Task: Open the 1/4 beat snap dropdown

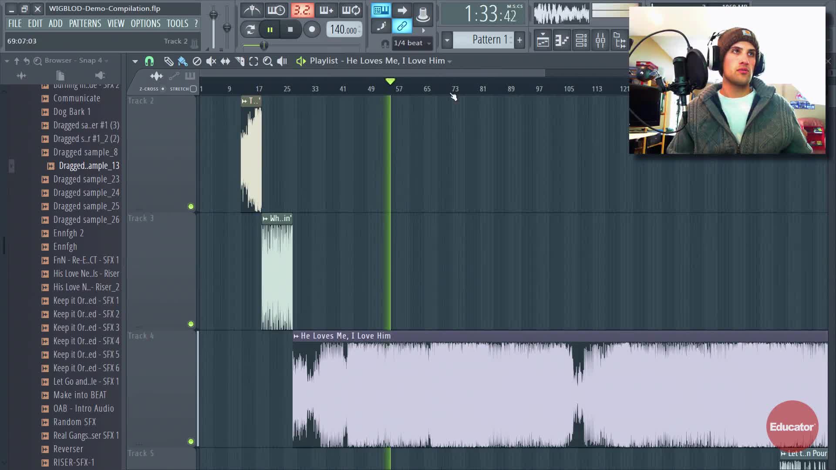Action: [x=412, y=43]
